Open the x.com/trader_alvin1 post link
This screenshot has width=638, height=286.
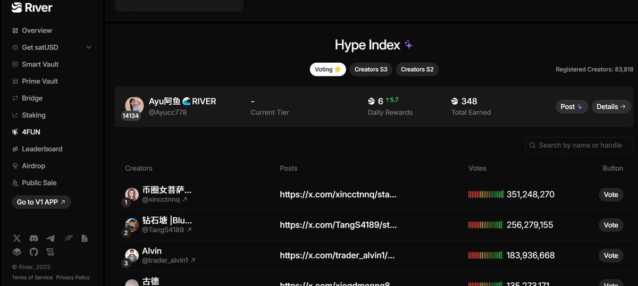point(337,256)
